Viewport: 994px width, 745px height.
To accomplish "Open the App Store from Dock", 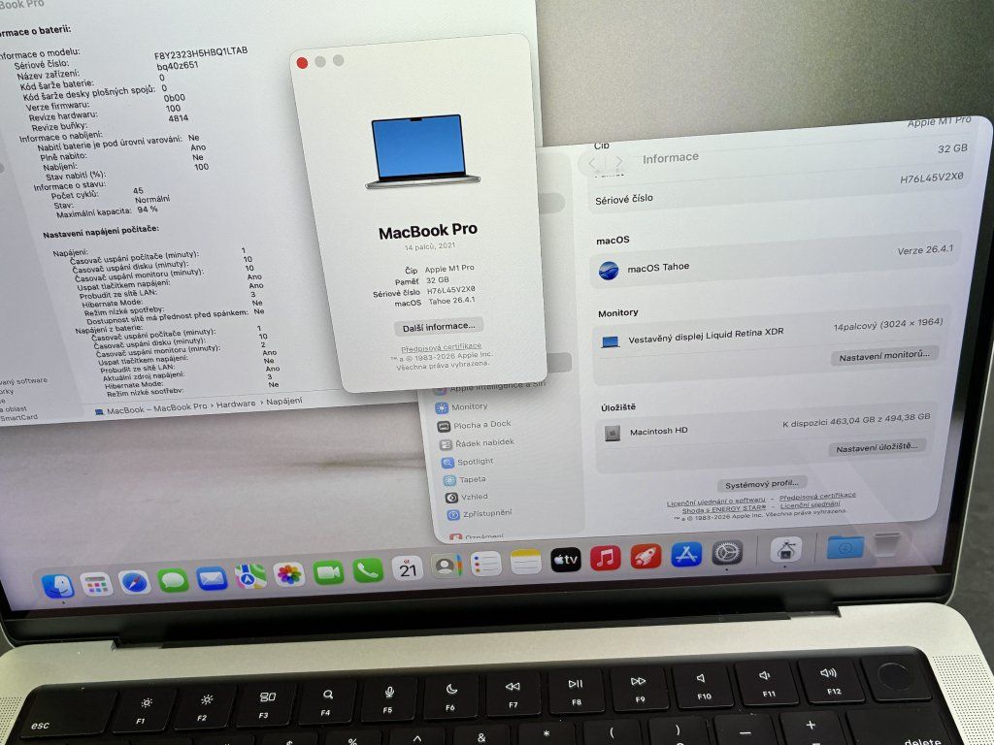I will [x=686, y=554].
